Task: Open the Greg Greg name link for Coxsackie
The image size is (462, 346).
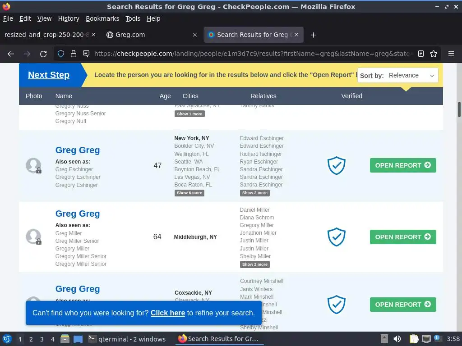Action: (78, 289)
